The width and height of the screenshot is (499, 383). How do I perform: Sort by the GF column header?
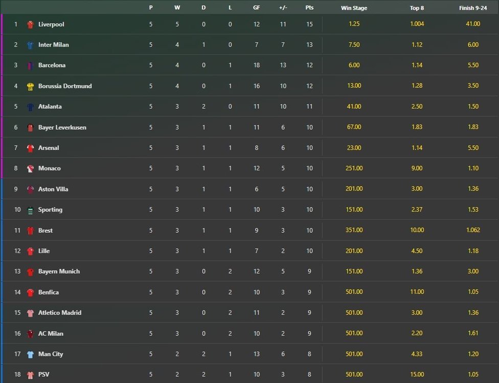tap(256, 8)
